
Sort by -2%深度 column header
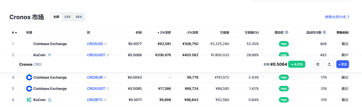click(192, 33)
